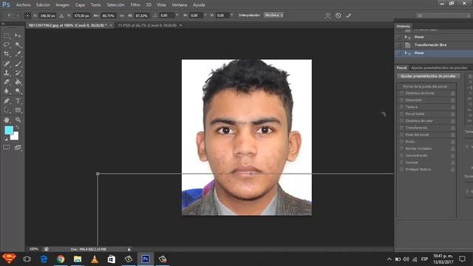
Task: Select the Dodge tool
Action: click(18, 91)
